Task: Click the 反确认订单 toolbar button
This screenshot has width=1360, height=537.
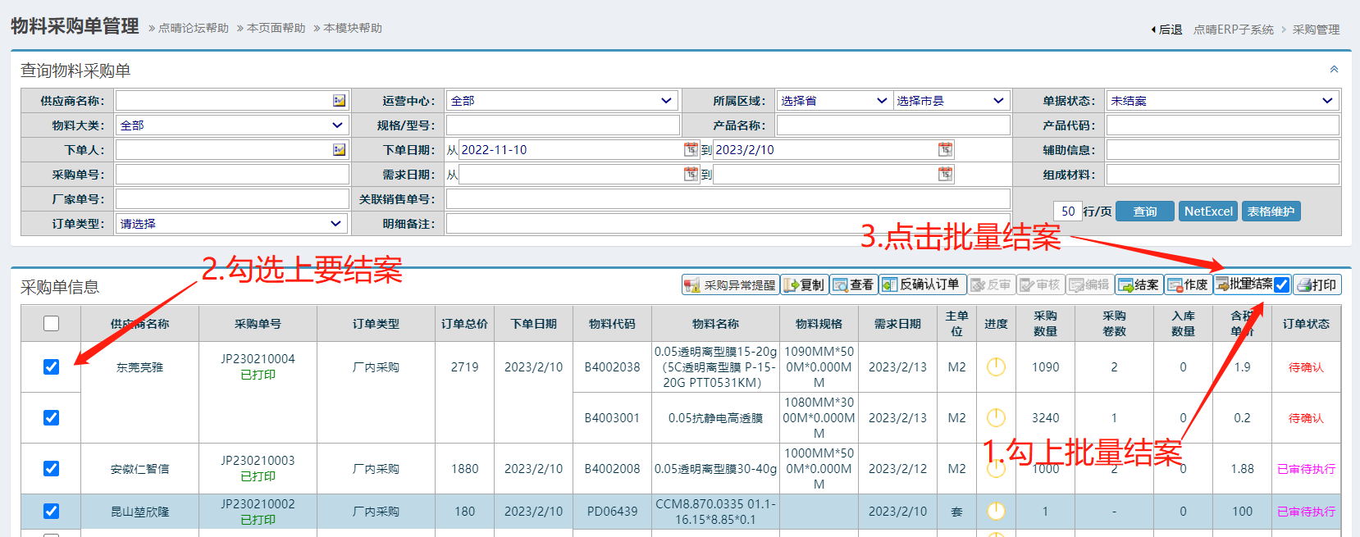Action: (x=920, y=284)
